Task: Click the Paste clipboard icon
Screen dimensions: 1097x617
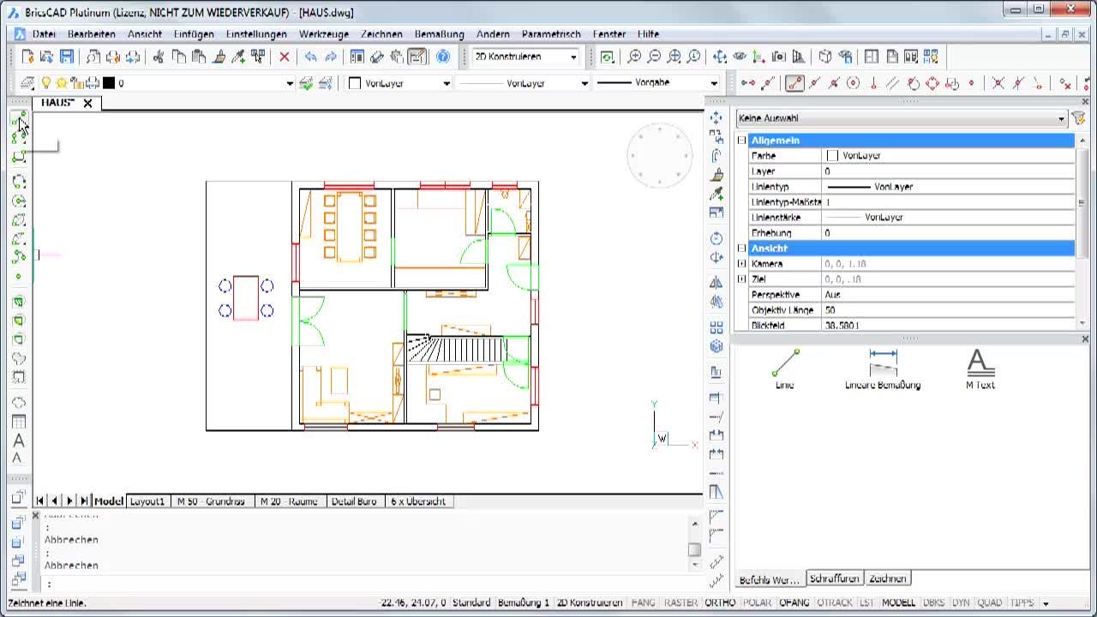Action: click(x=199, y=57)
